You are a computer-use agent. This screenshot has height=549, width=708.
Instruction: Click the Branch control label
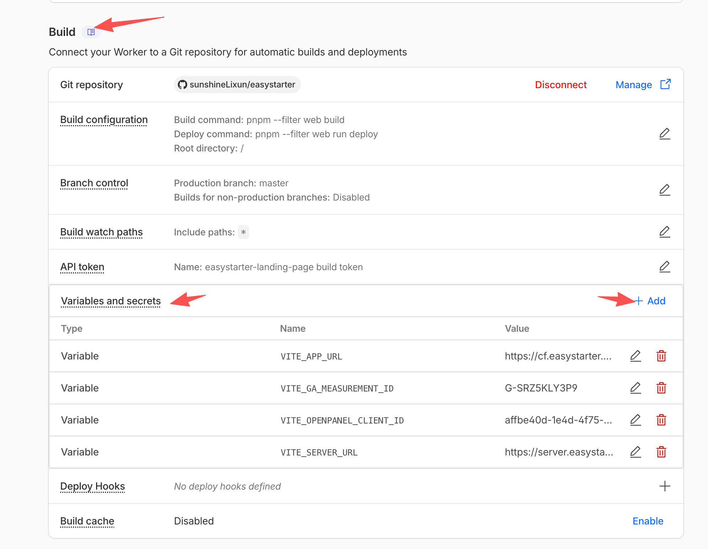coord(94,183)
